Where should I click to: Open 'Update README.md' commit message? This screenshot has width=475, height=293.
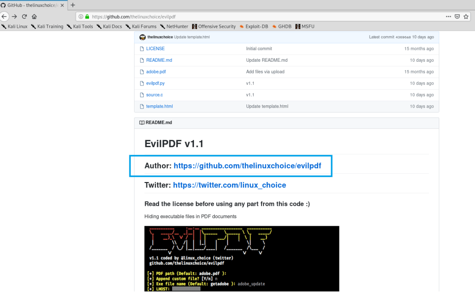[267, 60]
